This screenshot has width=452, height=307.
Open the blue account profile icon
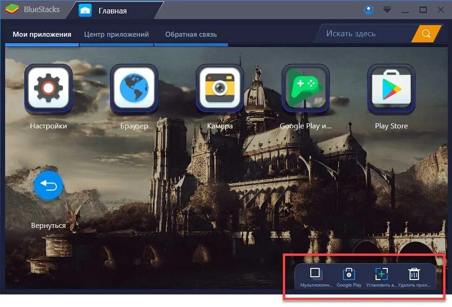369,10
